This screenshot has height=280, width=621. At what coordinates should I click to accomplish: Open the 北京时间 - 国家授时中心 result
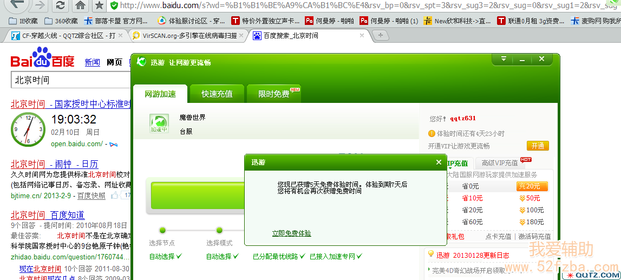click(71, 104)
